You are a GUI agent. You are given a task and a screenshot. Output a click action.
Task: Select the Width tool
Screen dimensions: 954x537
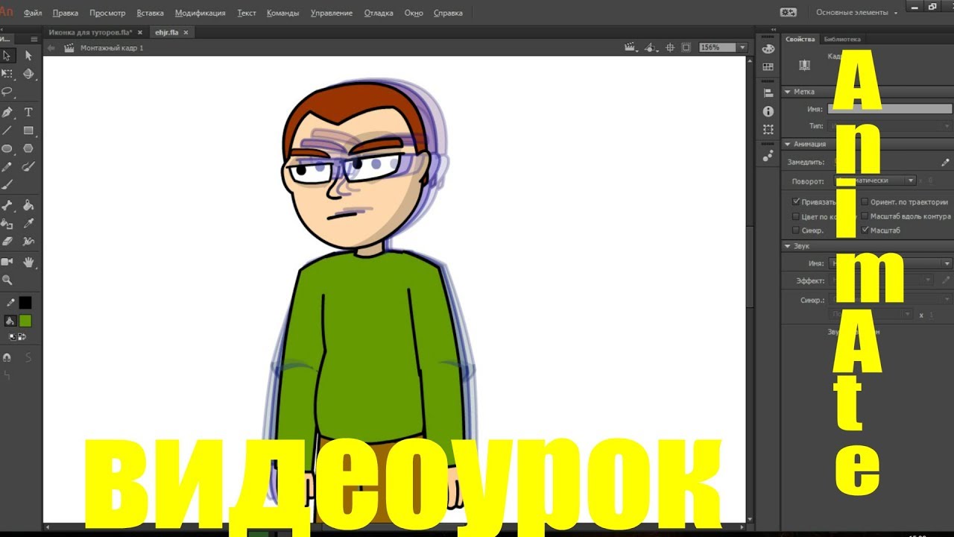click(x=28, y=242)
